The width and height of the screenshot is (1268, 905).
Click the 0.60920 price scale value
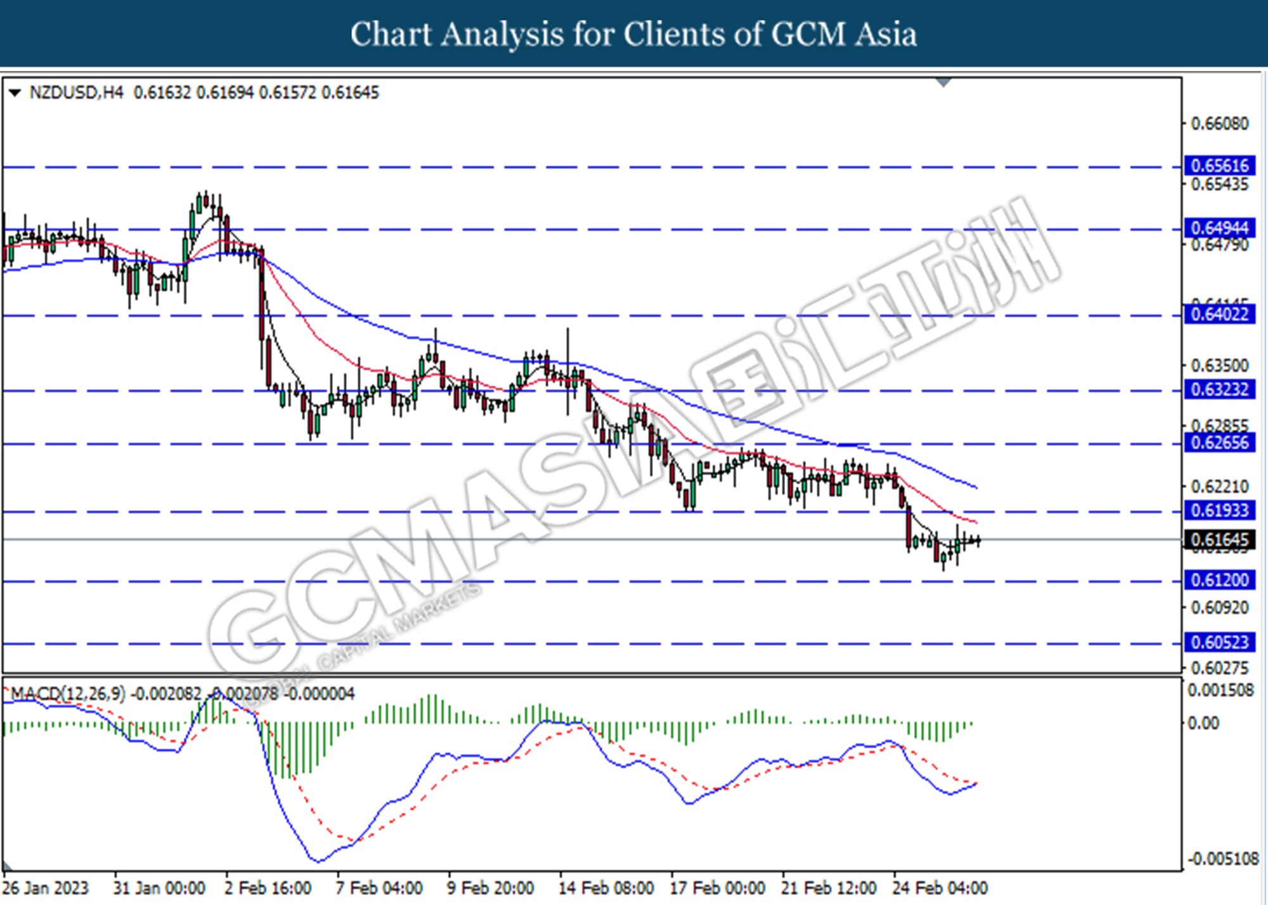(1220, 608)
